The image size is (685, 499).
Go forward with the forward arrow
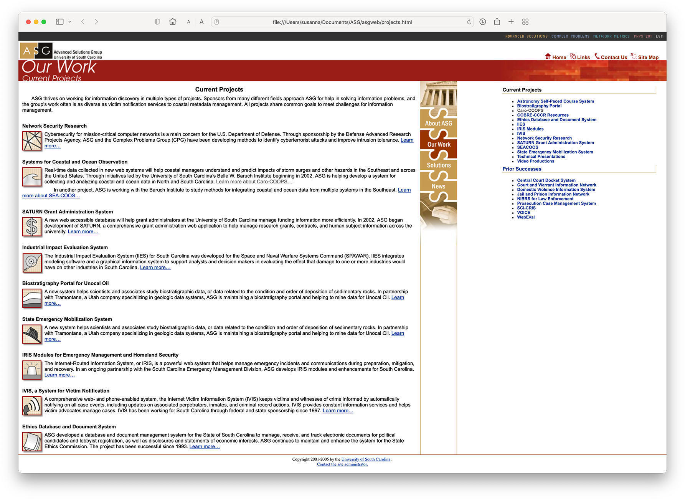(96, 22)
